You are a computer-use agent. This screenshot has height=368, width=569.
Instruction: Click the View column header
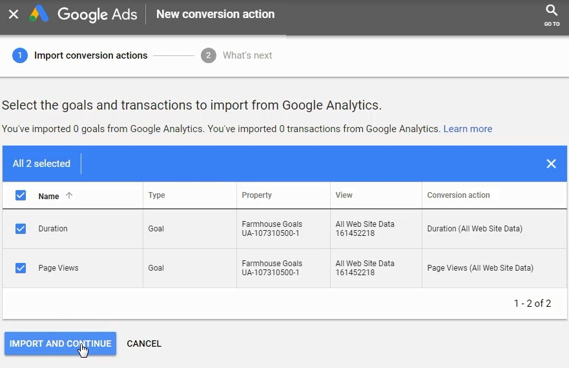point(344,195)
